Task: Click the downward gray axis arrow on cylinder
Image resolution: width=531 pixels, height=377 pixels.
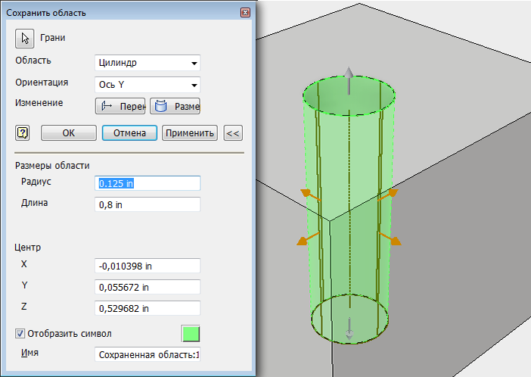Action: [x=349, y=329]
